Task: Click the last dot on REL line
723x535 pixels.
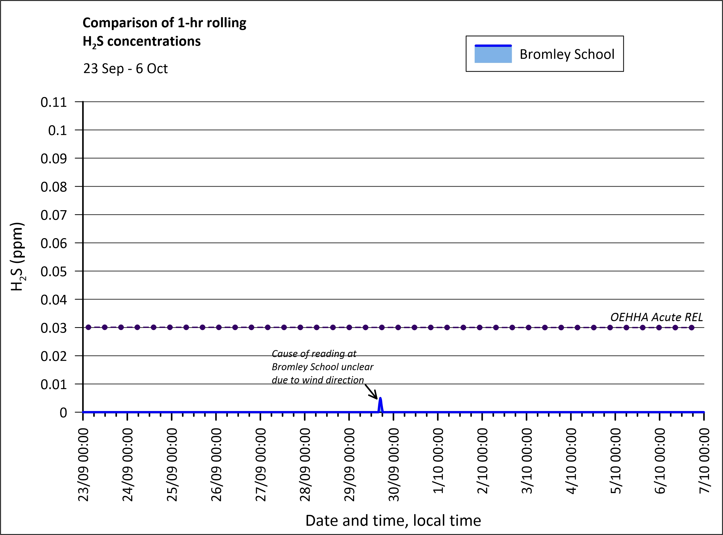Action: (x=692, y=327)
